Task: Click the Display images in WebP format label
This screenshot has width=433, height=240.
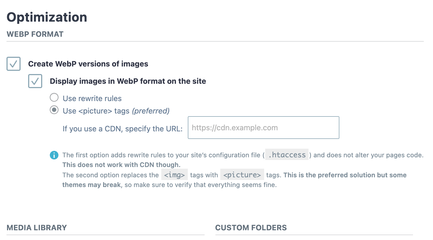Action: 128,81
